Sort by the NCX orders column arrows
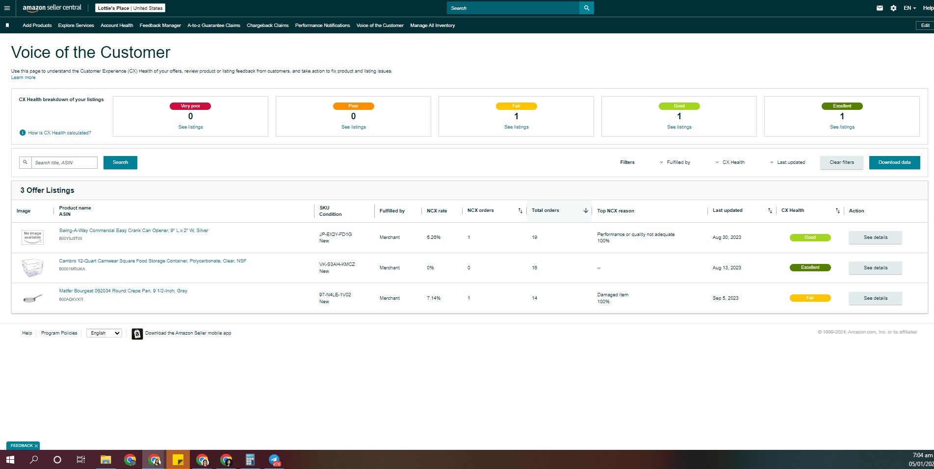The height and width of the screenshot is (469, 934). (x=520, y=211)
